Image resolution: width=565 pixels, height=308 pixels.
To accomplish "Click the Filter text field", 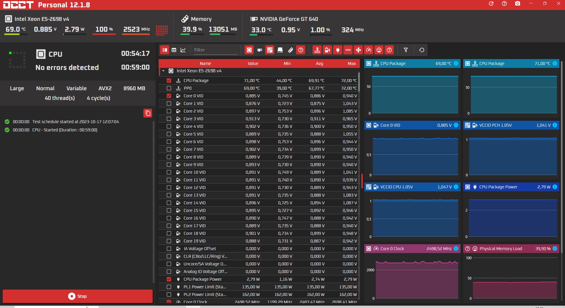I will [x=215, y=50].
